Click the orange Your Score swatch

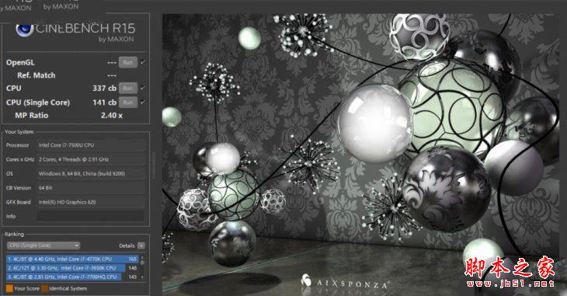(x=9, y=288)
